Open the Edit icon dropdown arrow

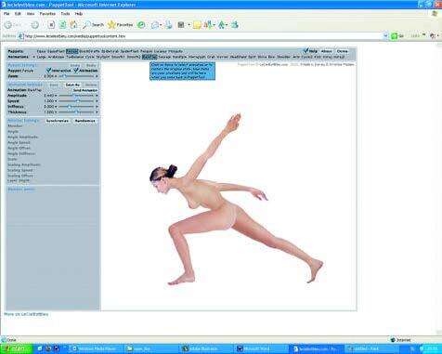pos(188,25)
